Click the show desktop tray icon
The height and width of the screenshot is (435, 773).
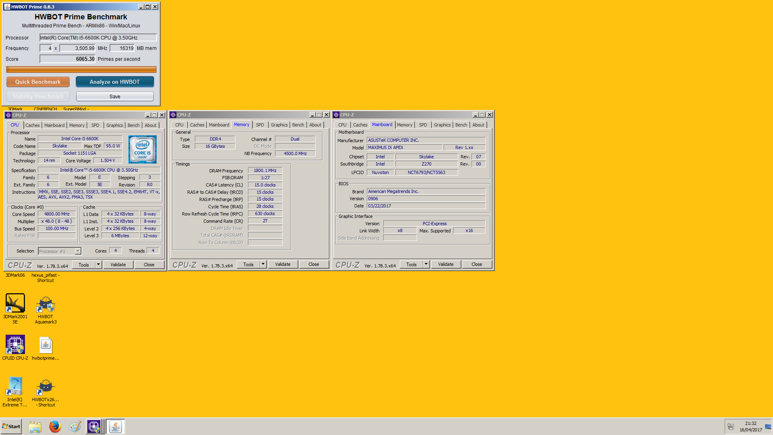768,427
